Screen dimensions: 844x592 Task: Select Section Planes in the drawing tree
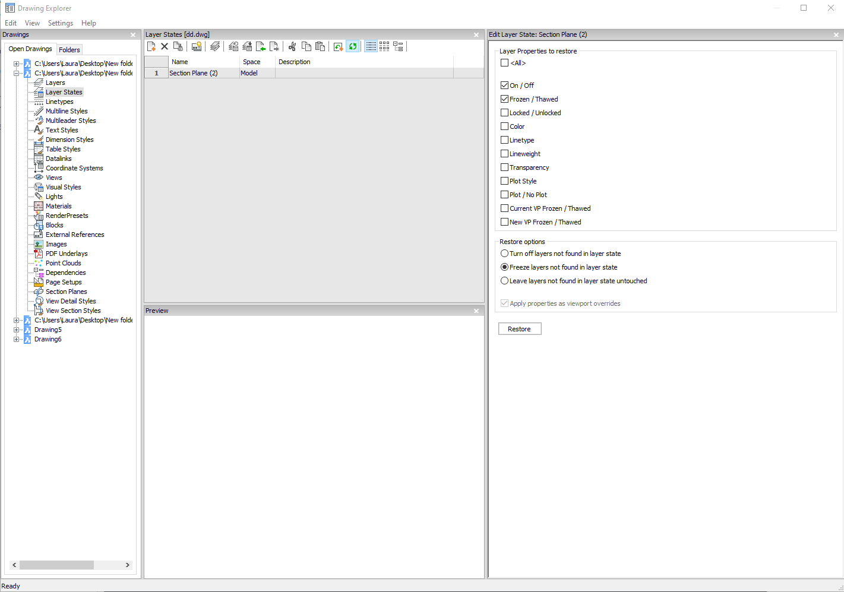[66, 292]
